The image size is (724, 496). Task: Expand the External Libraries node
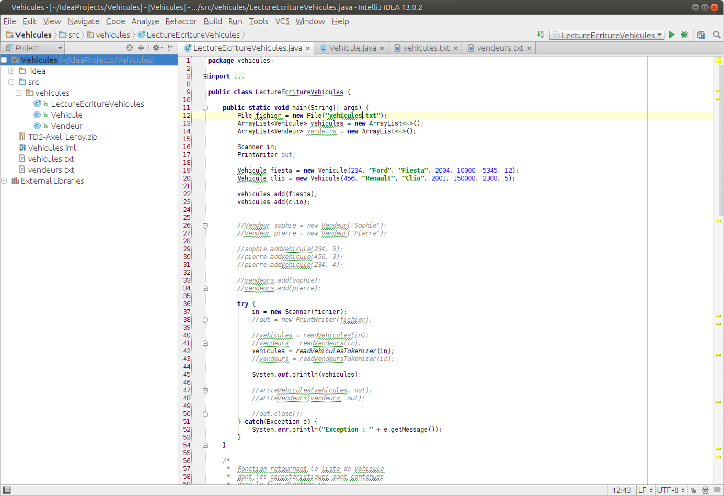click(x=4, y=181)
